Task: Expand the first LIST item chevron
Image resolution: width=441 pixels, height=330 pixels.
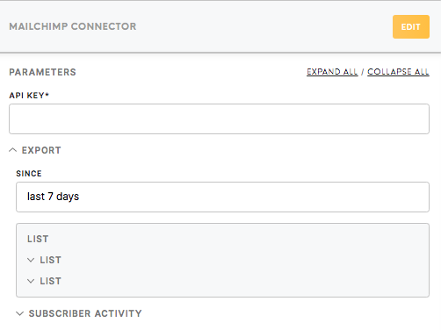Action: [x=31, y=260]
